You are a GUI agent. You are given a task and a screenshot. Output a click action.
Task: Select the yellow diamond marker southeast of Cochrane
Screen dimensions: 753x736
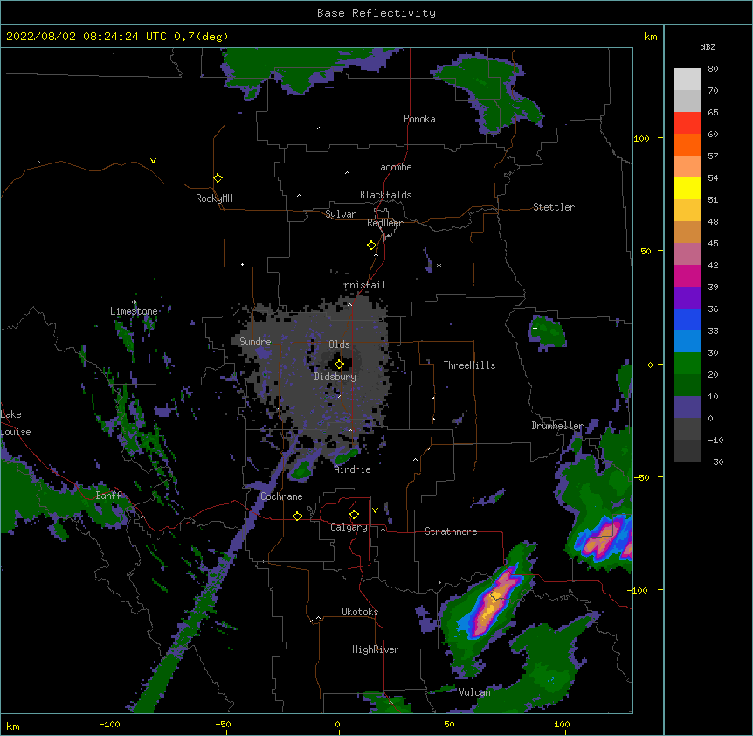[297, 516]
